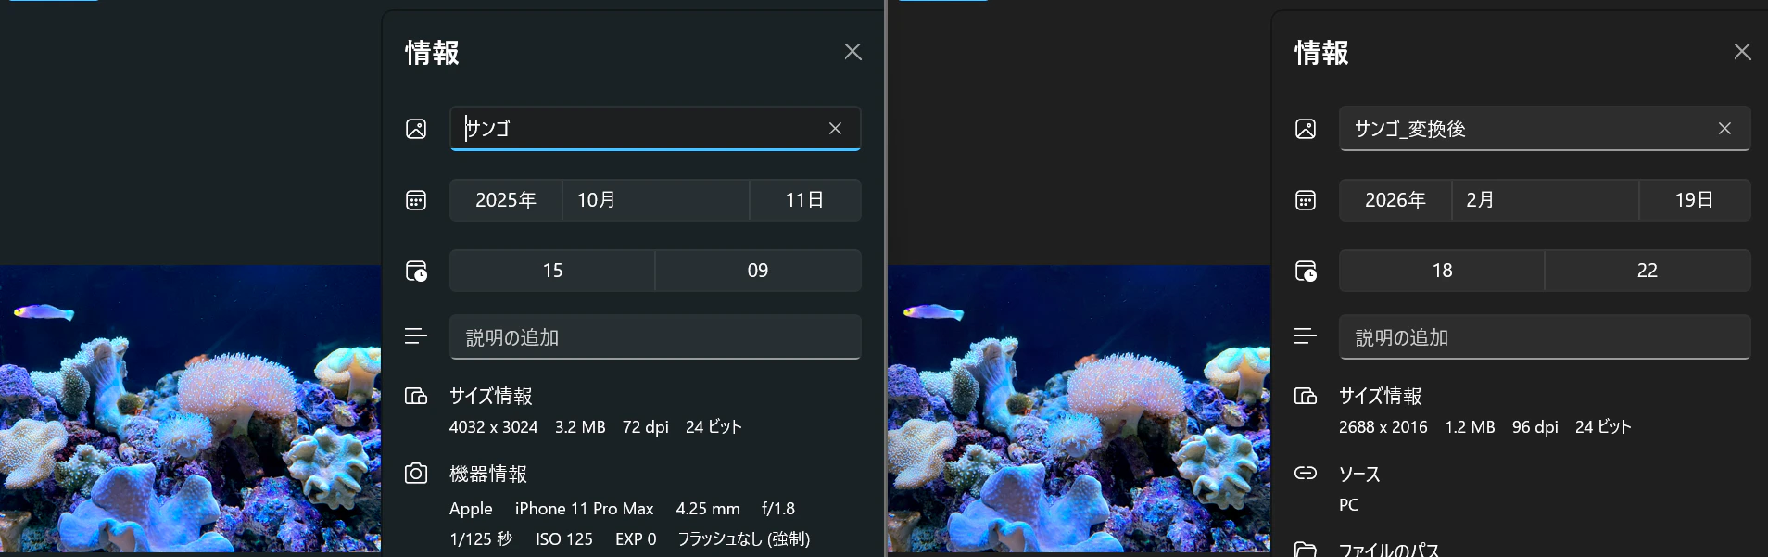Click the left coral reef photo
The width and height of the screenshot is (1768, 557).
[190, 410]
